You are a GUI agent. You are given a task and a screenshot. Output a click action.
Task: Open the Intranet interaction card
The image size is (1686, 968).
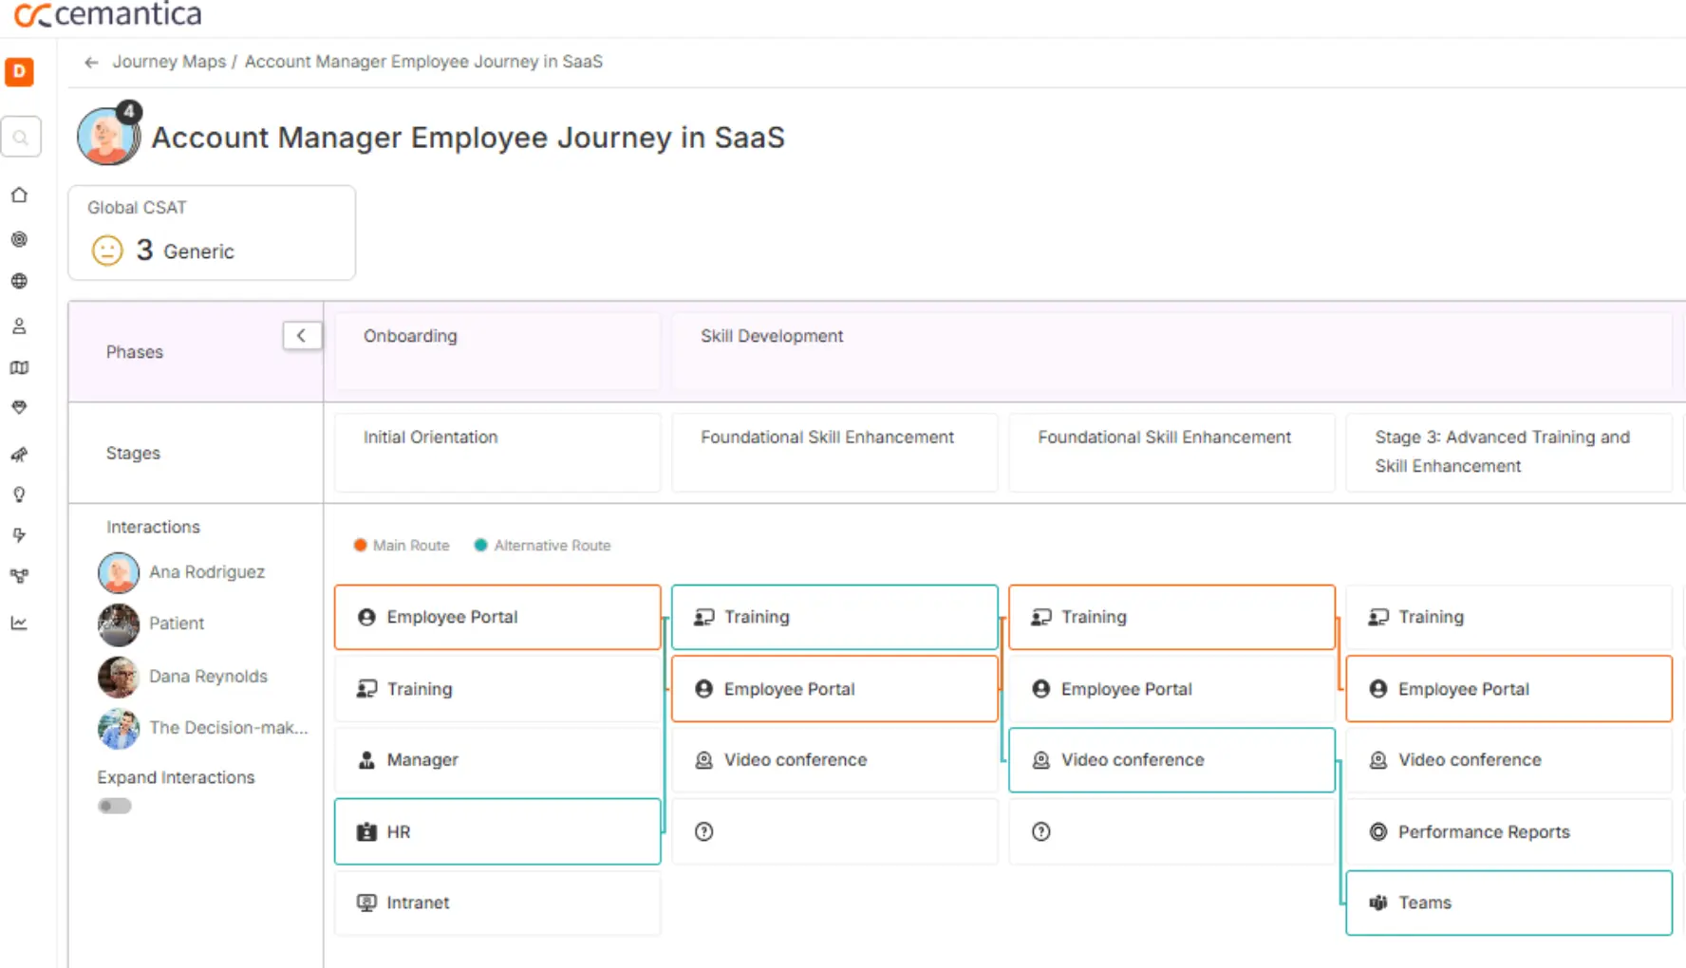point(497,903)
